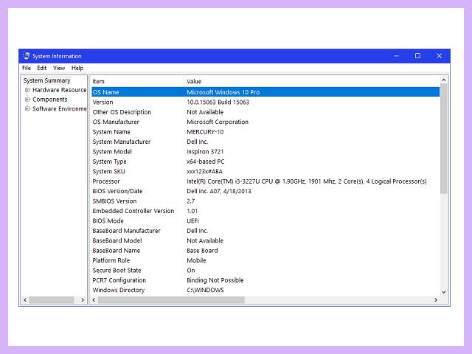Screen dimensions: 472x354
Task: Select the System Model row
Action: 265,151
